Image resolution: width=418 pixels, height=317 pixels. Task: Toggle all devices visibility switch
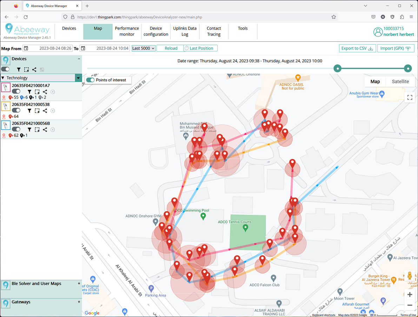(5, 69)
